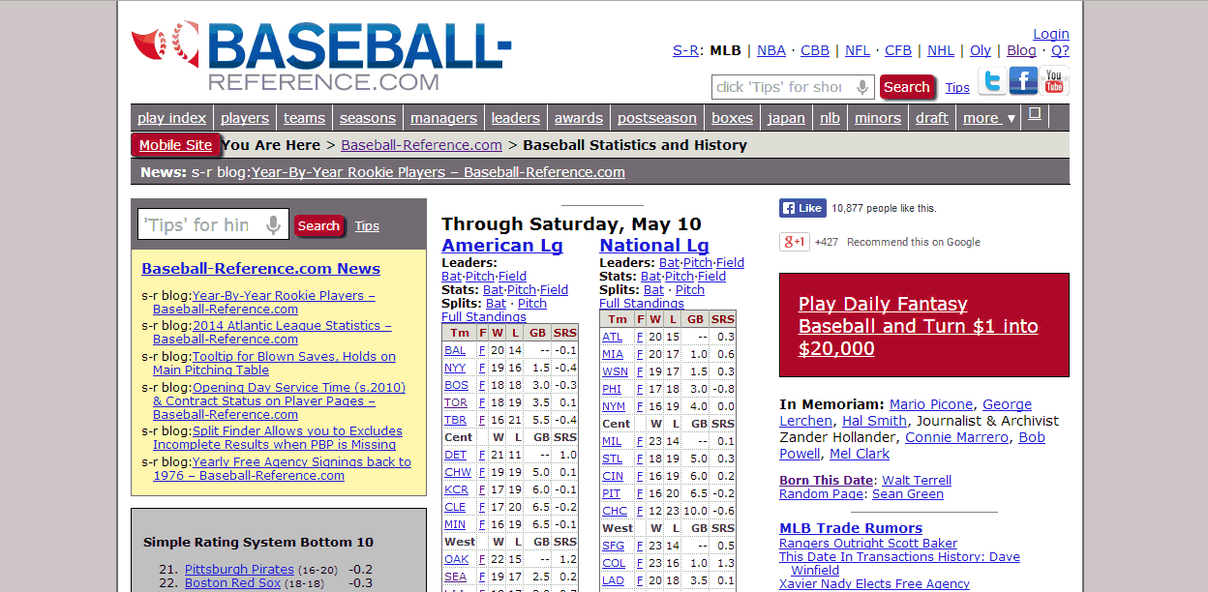The width and height of the screenshot is (1208, 592).
Task: Open the managers menu
Action: pyautogui.click(x=443, y=118)
